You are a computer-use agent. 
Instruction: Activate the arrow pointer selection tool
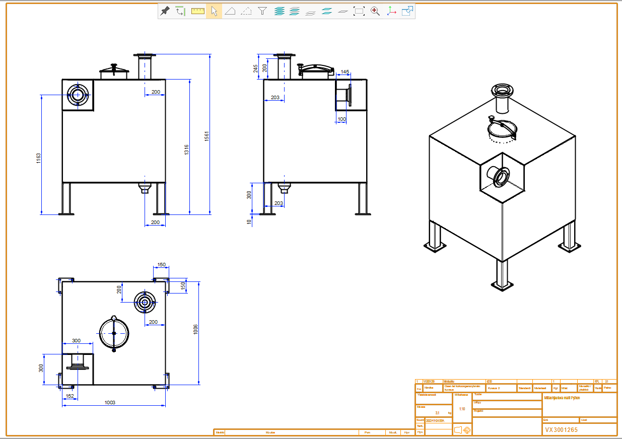pyautogui.click(x=214, y=11)
